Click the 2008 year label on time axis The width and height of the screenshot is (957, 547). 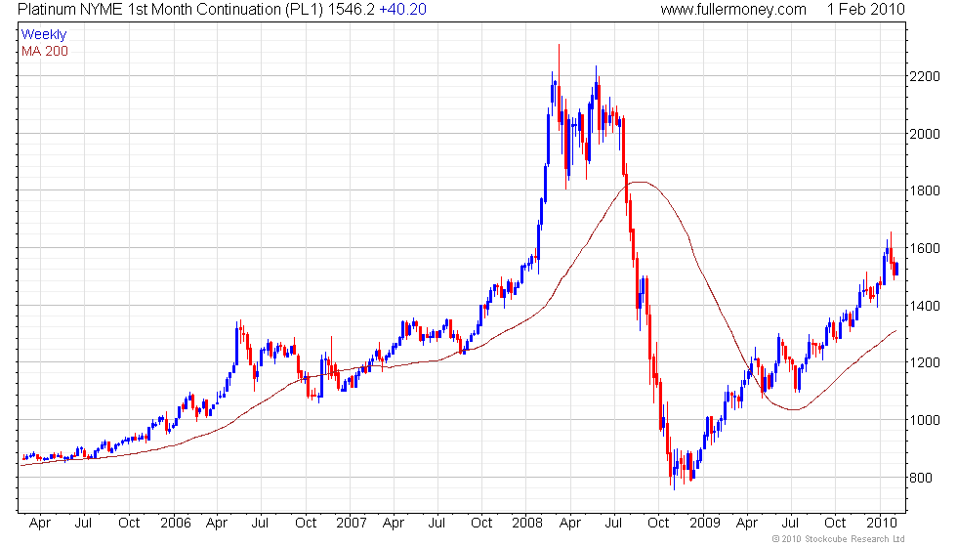[527, 524]
